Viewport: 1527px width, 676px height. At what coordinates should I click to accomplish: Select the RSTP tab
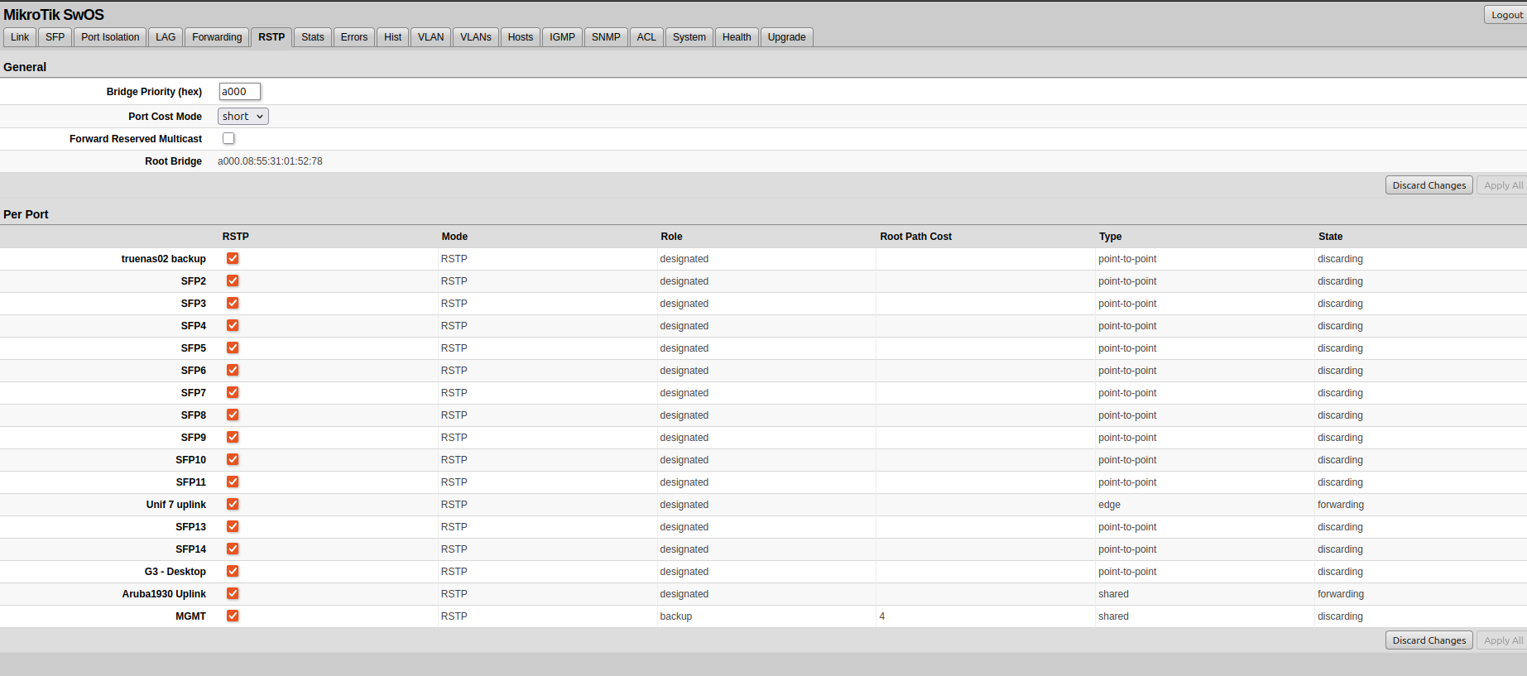tap(271, 37)
